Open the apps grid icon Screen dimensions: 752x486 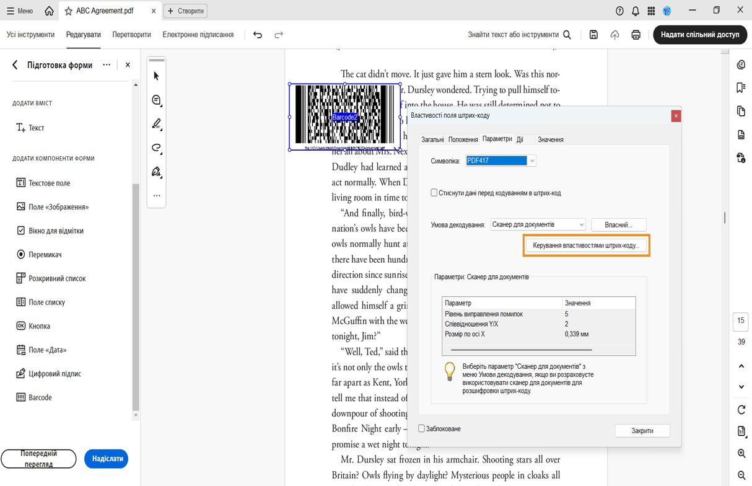click(651, 11)
